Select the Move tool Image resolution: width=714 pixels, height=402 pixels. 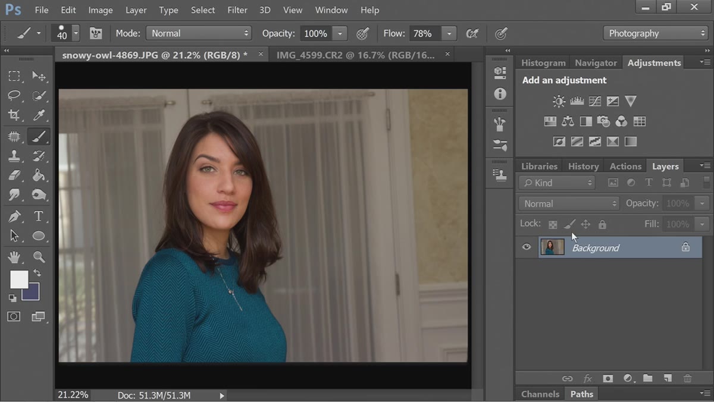coord(39,76)
